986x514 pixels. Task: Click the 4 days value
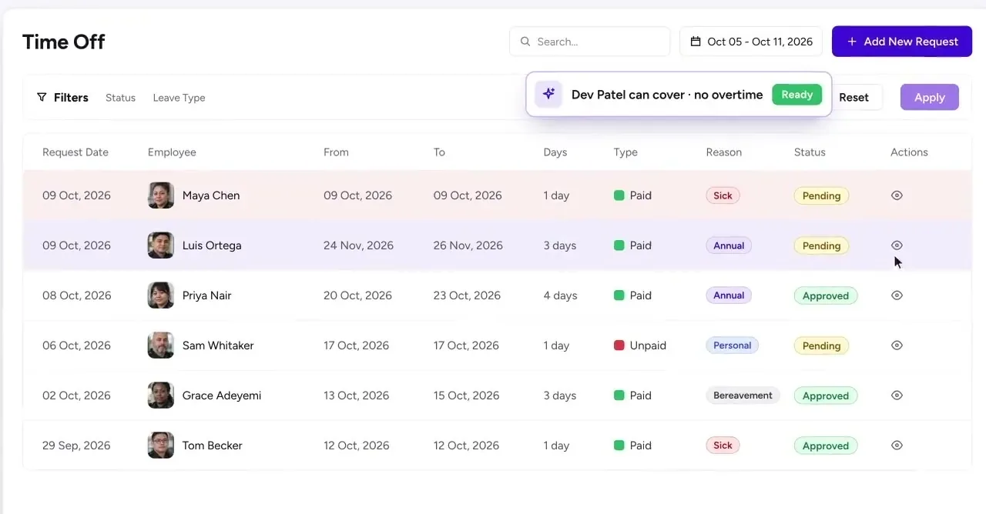click(x=560, y=295)
